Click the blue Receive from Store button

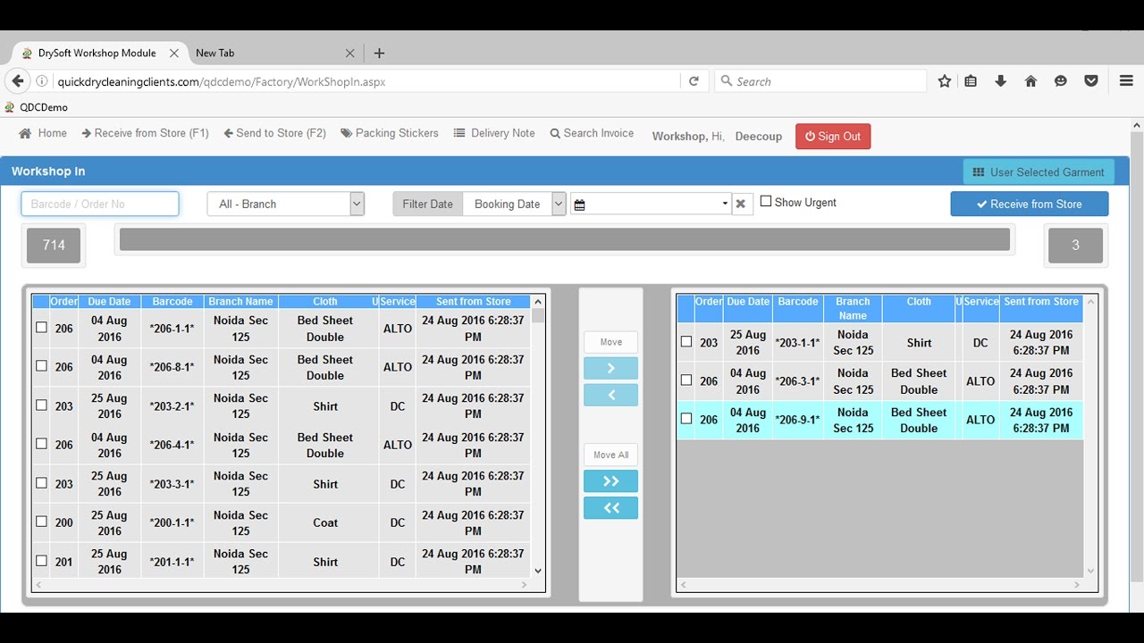tap(1030, 204)
